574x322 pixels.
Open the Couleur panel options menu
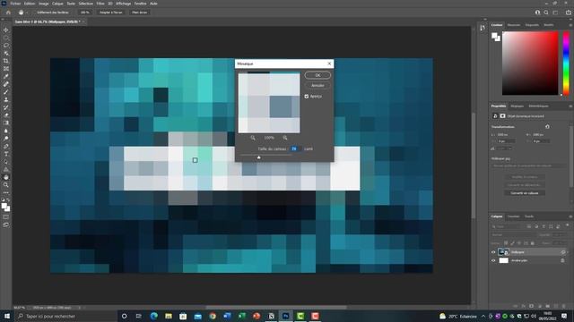[x=570, y=25]
